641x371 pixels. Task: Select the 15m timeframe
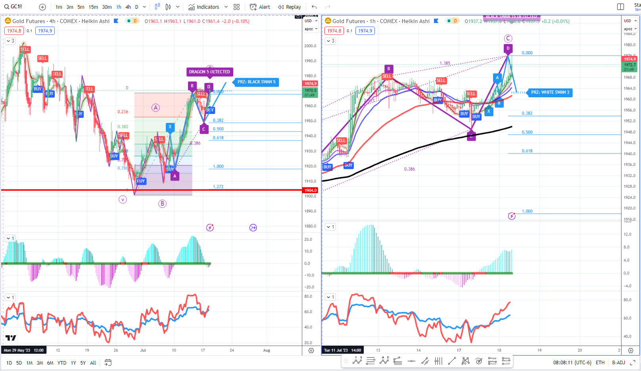[93, 7]
